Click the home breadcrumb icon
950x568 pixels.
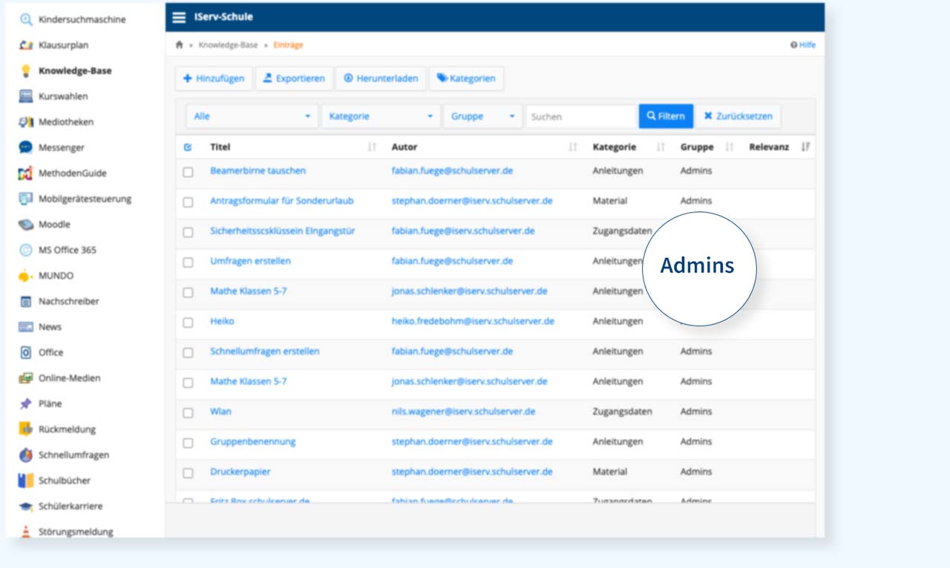(179, 45)
